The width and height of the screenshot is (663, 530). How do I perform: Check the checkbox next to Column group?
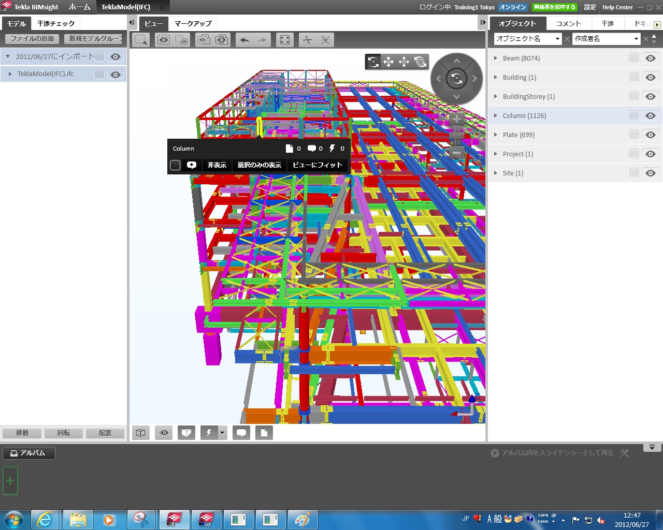[633, 115]
